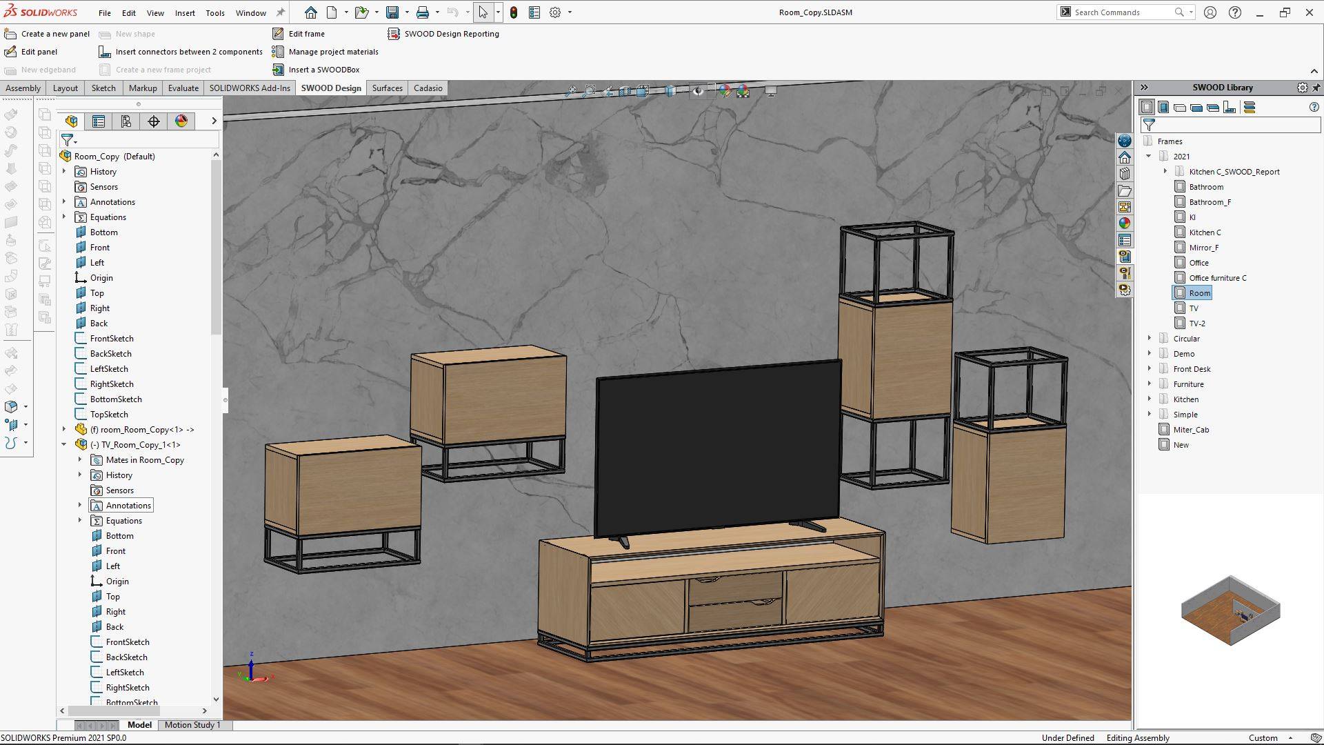Click Zoom to Fit in the view toolbar
The width and height of the screenshot is (1324, 745).
point(571,91)
